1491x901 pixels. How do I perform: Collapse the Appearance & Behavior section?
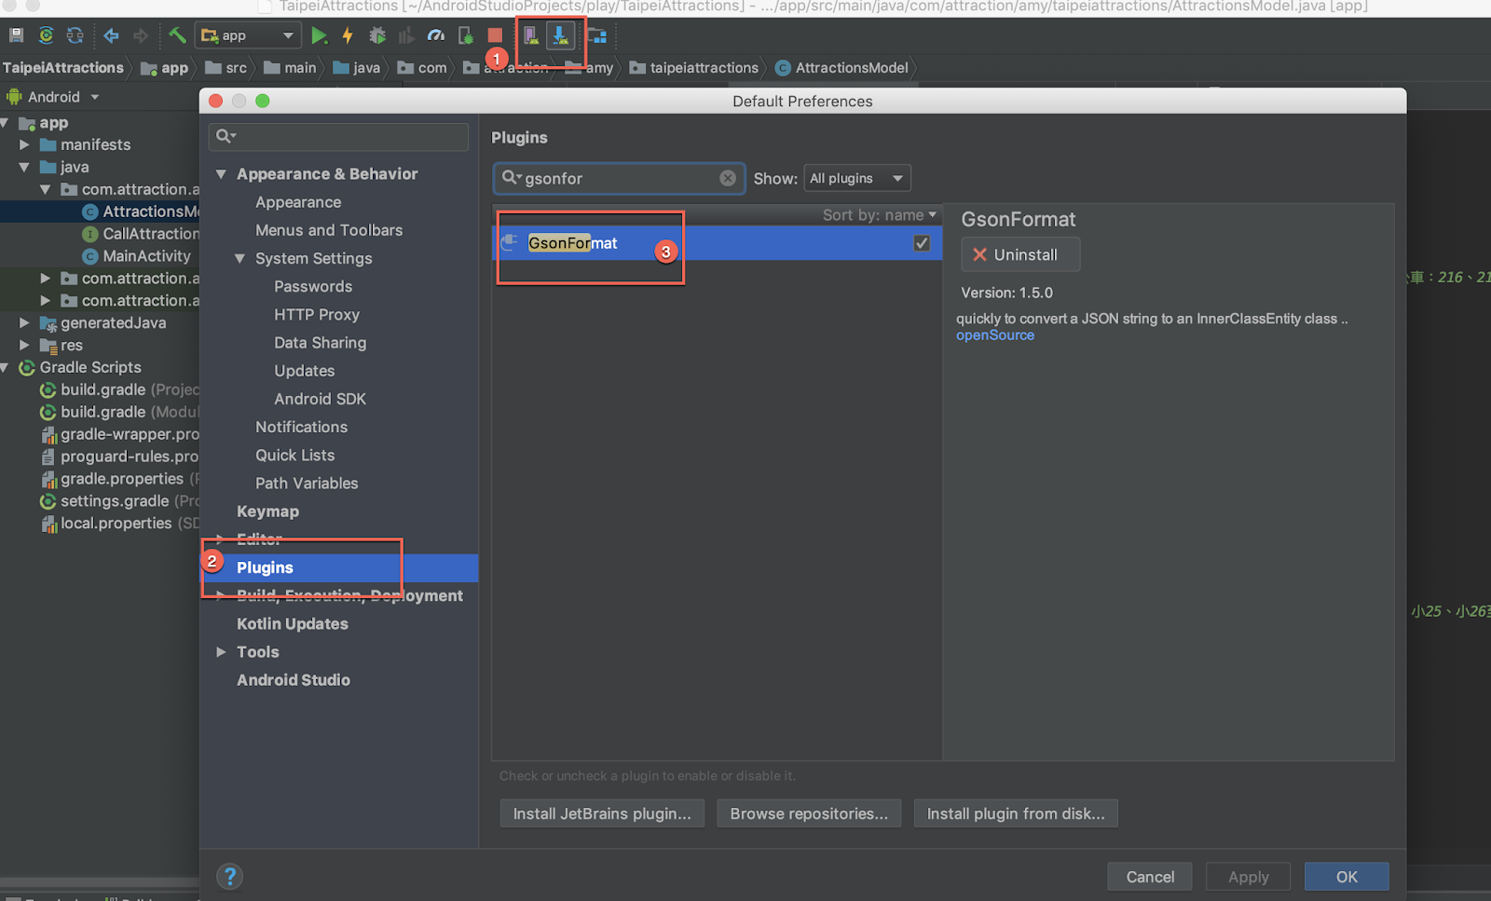[221, 174]
